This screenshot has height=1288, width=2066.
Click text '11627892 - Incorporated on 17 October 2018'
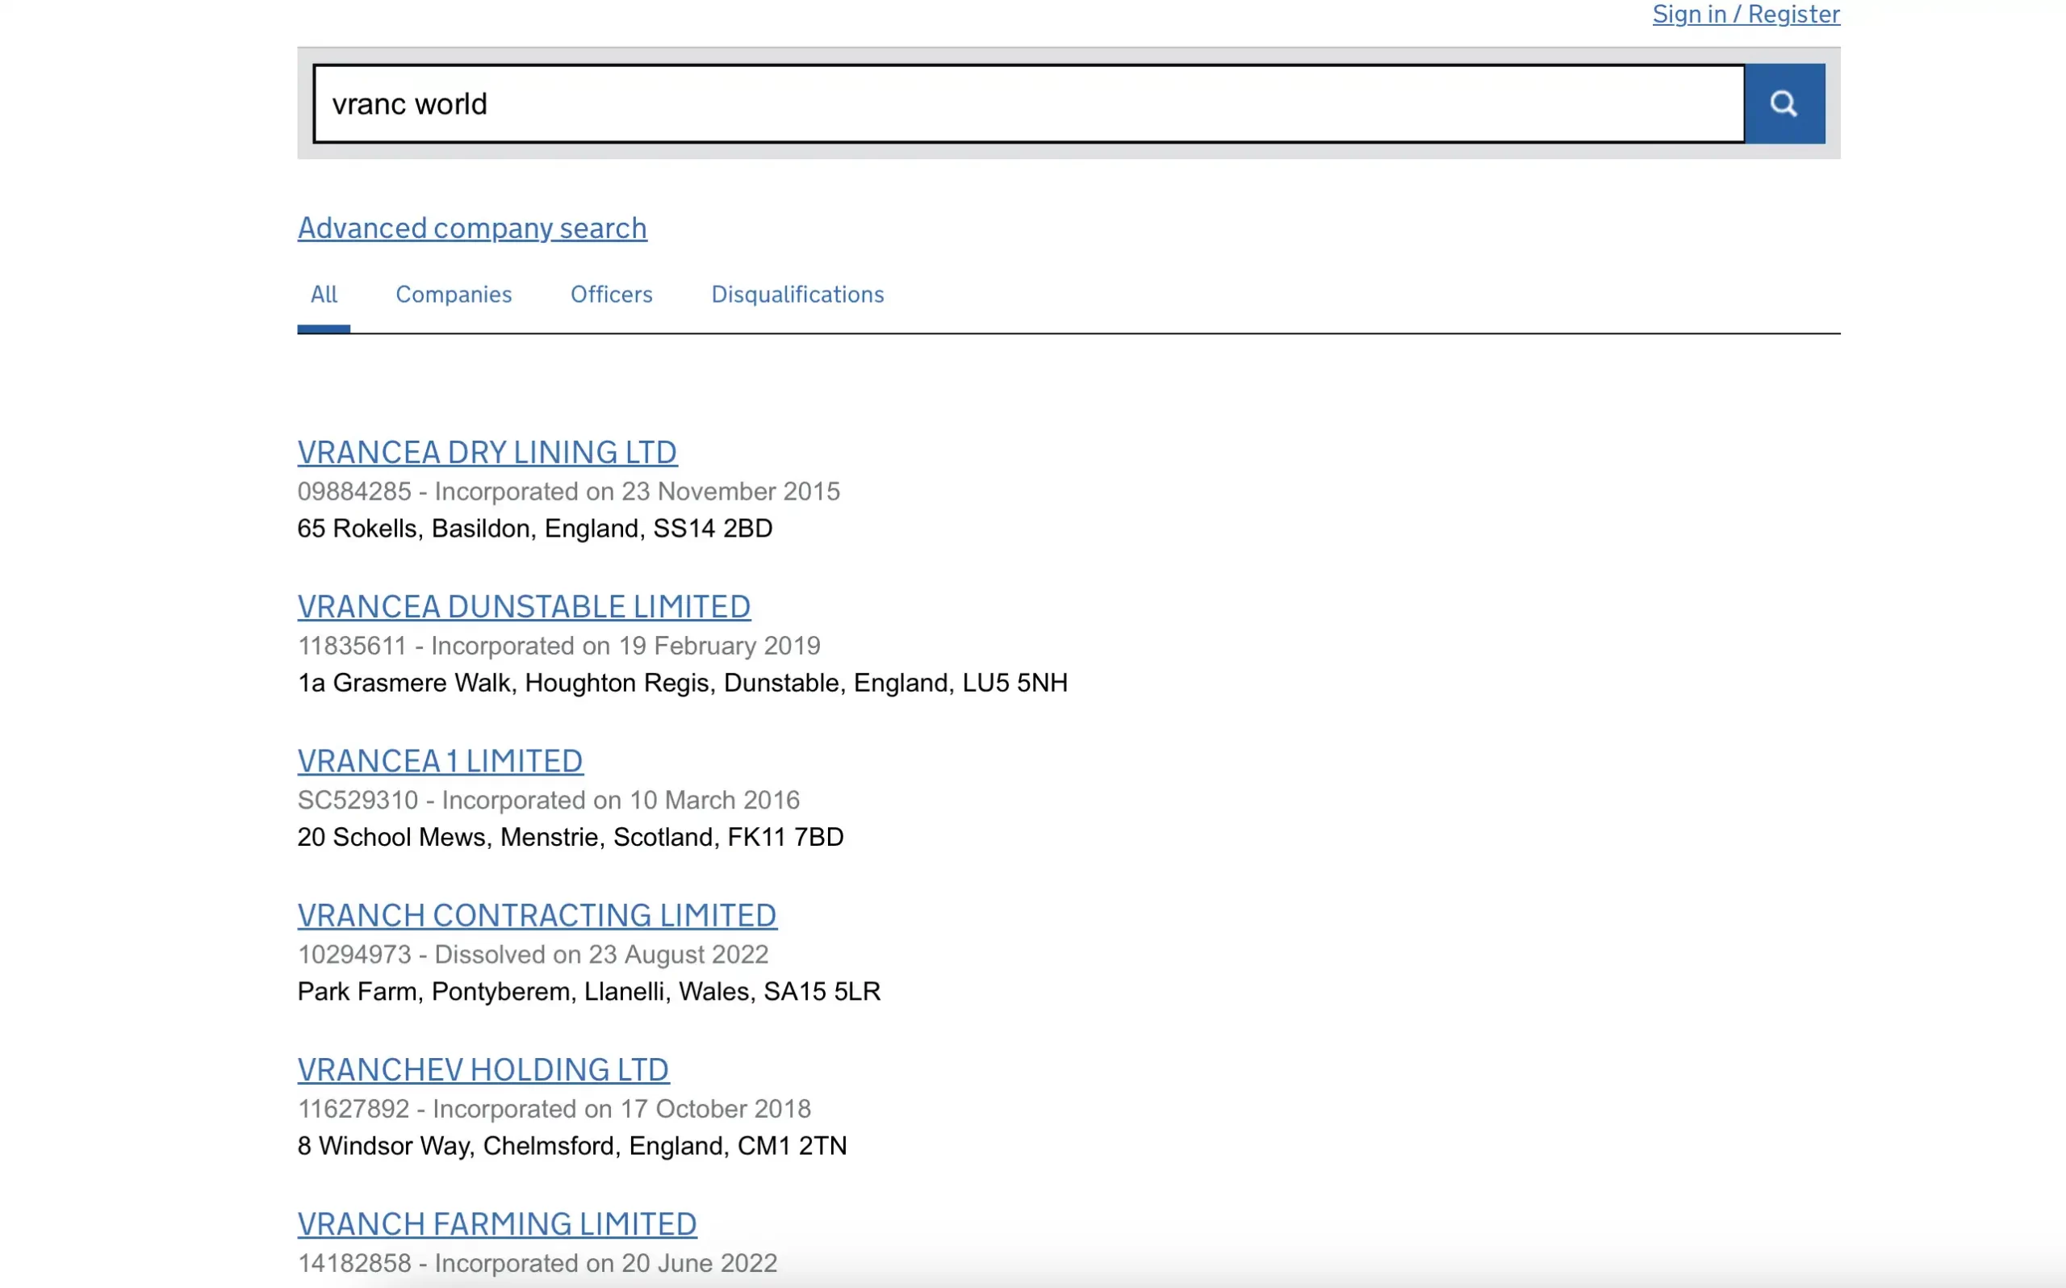pos(554,1108)
